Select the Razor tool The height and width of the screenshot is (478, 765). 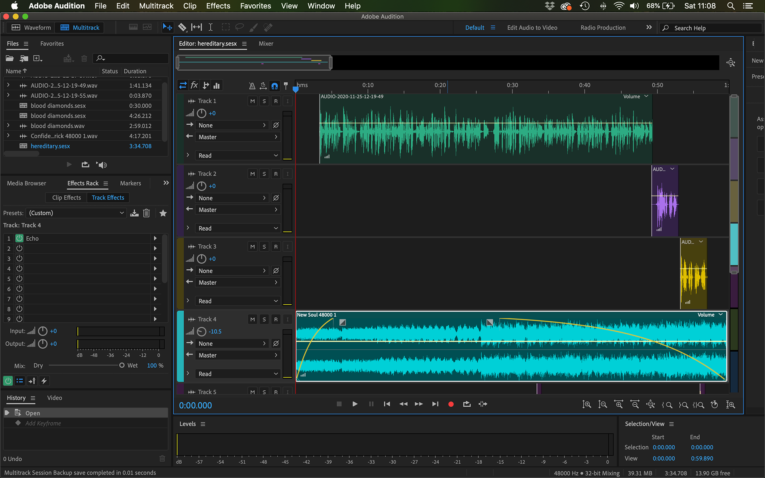182,27
